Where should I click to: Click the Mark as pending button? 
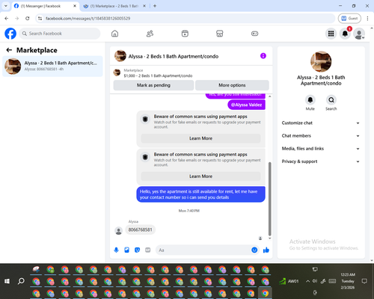(153, 85)
